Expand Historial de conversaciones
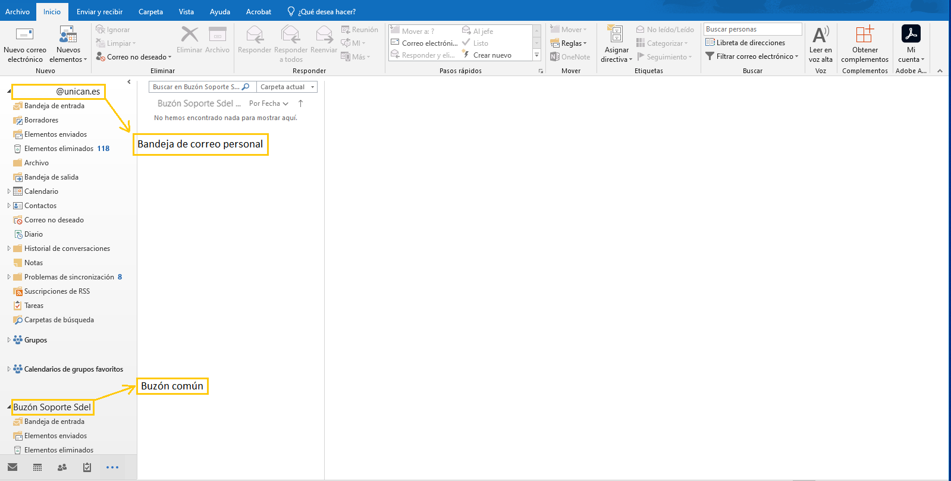The height and width of the screenshot is (481, 951). tap(9, 249)
